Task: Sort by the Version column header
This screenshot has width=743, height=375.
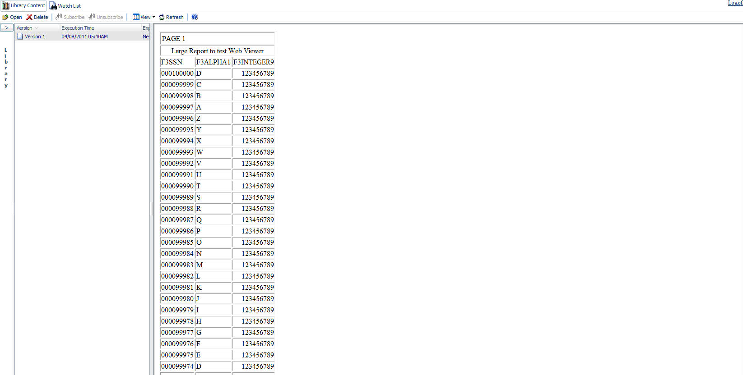Action: pyautogui.click(x=24, y=28)
